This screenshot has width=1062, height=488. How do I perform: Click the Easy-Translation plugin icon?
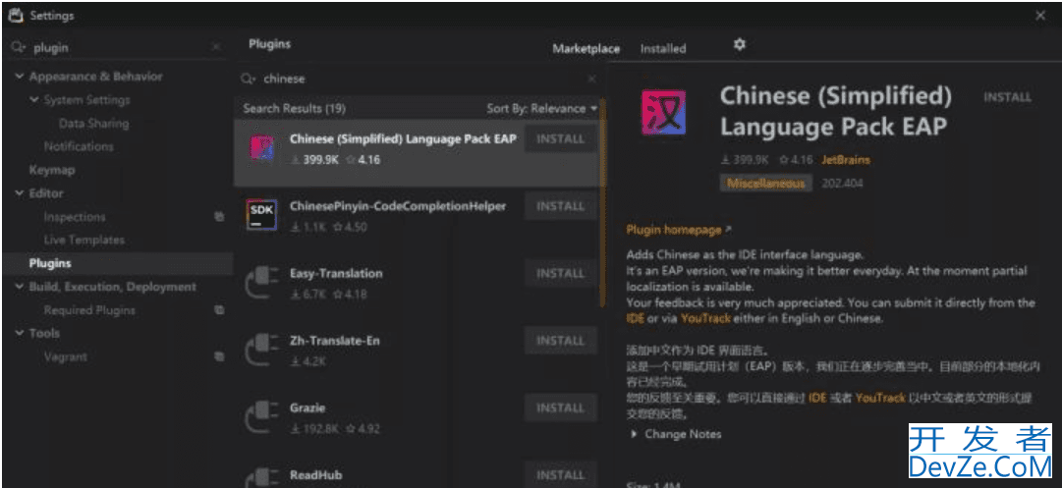coord(261,284)
